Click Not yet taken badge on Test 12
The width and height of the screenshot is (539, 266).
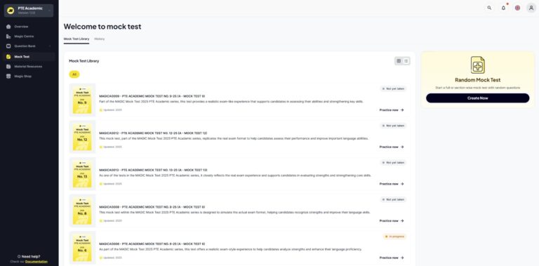tap(393, 126)
